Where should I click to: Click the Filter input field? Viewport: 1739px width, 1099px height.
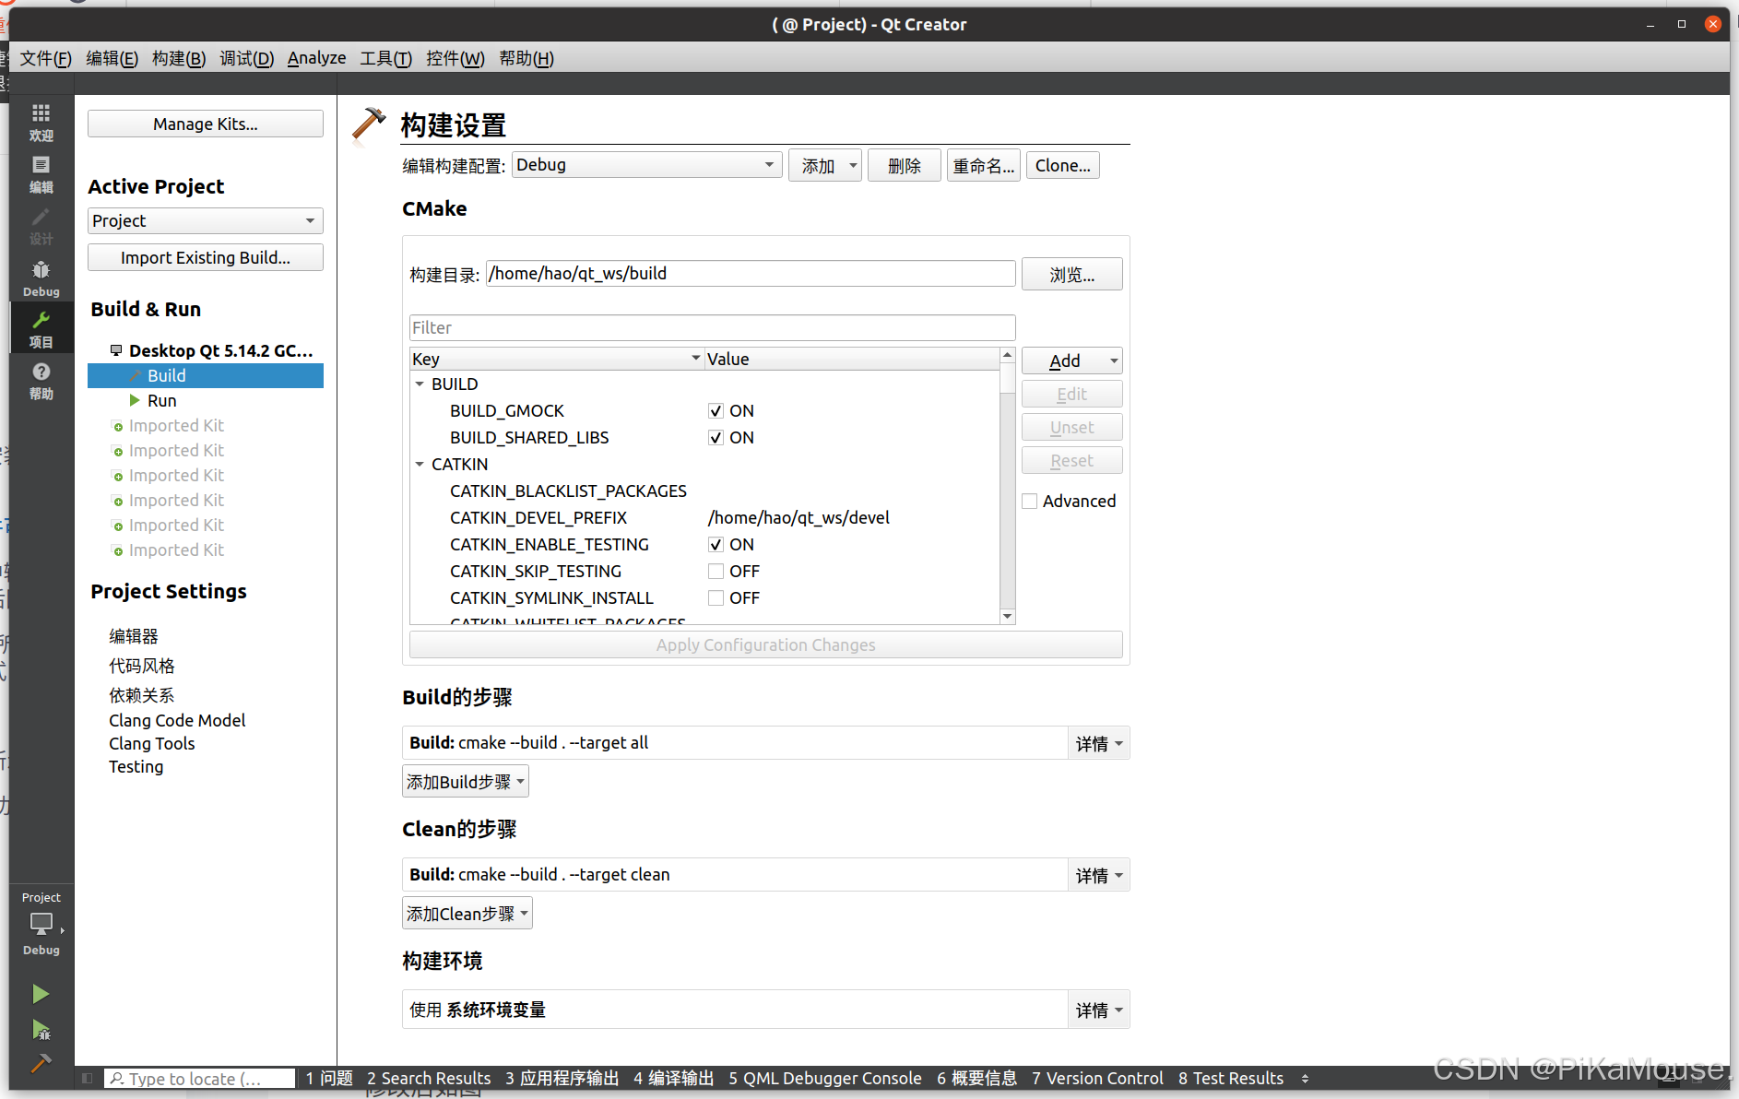pos(713,327)
